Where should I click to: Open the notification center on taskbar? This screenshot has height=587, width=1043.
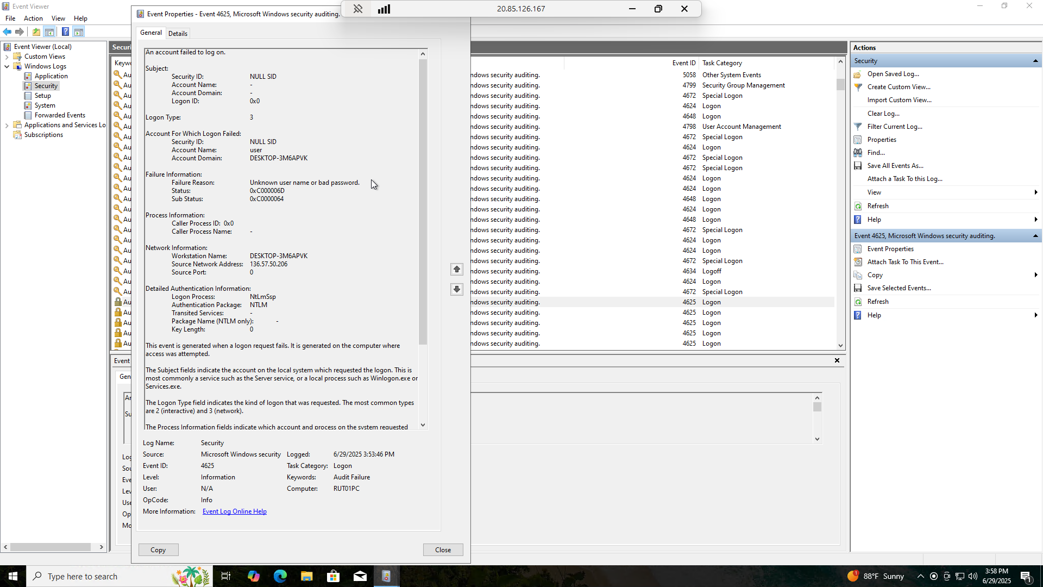click(1026, 576)
